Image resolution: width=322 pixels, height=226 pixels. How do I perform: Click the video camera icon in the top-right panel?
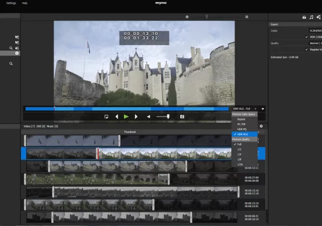coord(304,17)
